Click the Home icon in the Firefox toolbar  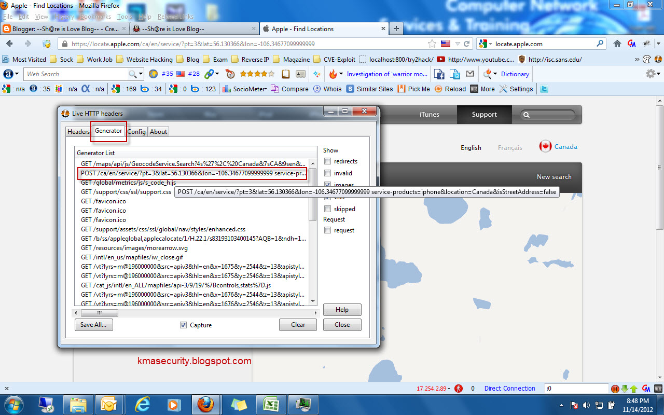tap(617, 44)
